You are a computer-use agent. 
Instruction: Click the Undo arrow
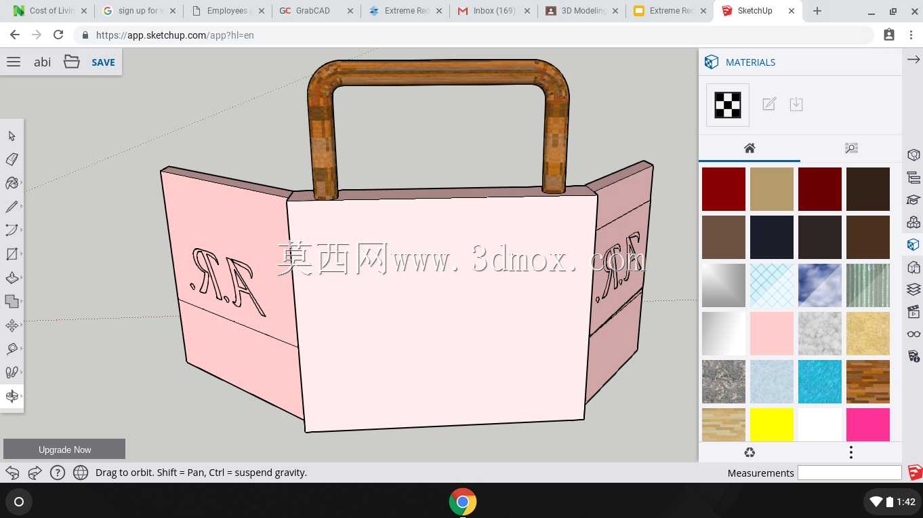[12, 473]
